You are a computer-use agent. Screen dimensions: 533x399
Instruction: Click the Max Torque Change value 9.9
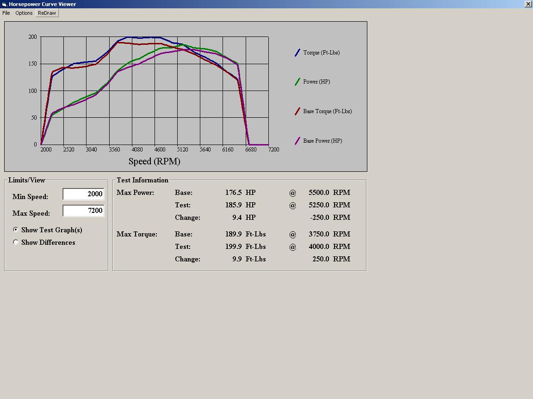(x=237, y=259)
